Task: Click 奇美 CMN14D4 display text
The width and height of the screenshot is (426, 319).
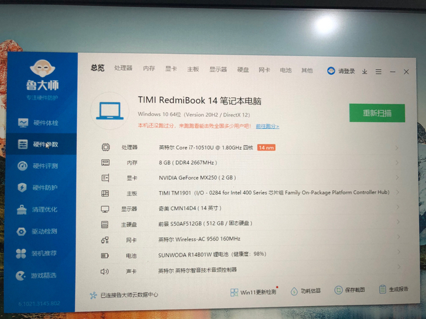Action: [190, 208]
